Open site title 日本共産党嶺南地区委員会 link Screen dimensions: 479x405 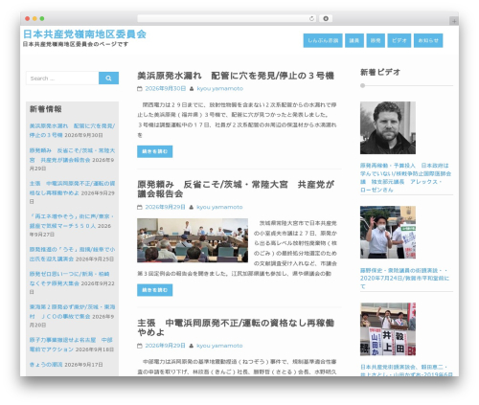tap(84, 34)
